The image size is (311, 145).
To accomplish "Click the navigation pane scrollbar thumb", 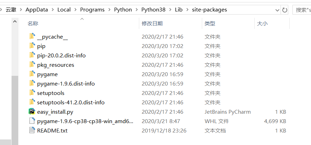I will click(x=15, y=110).
